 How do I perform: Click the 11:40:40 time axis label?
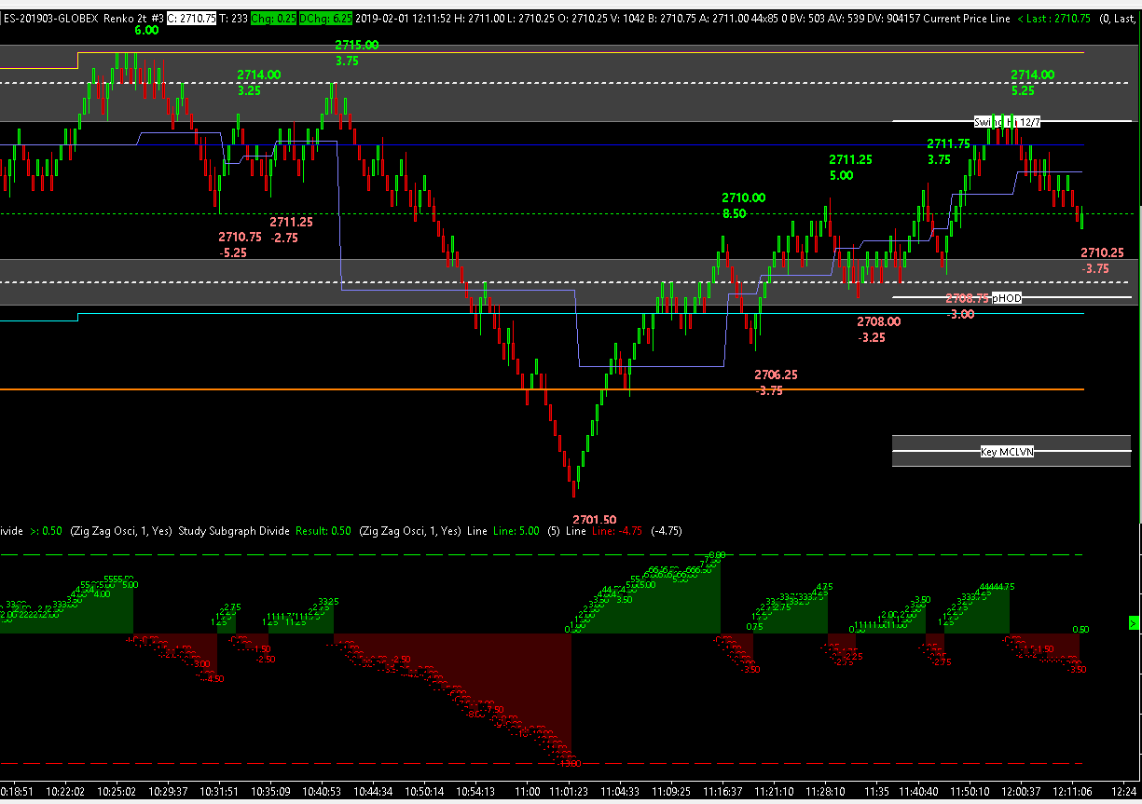918,790
